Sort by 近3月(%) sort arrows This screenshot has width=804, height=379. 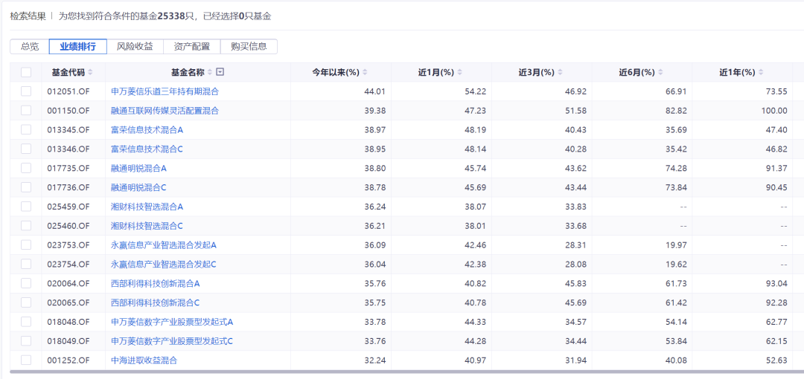pos(561,72)
